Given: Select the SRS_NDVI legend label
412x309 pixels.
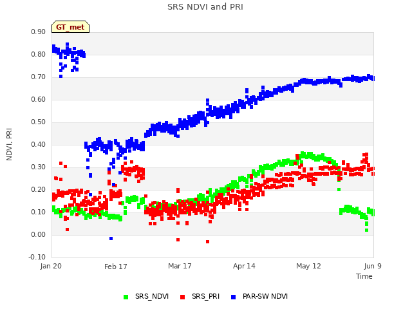Looking at the screenshot, I should (x=152, y=296).
